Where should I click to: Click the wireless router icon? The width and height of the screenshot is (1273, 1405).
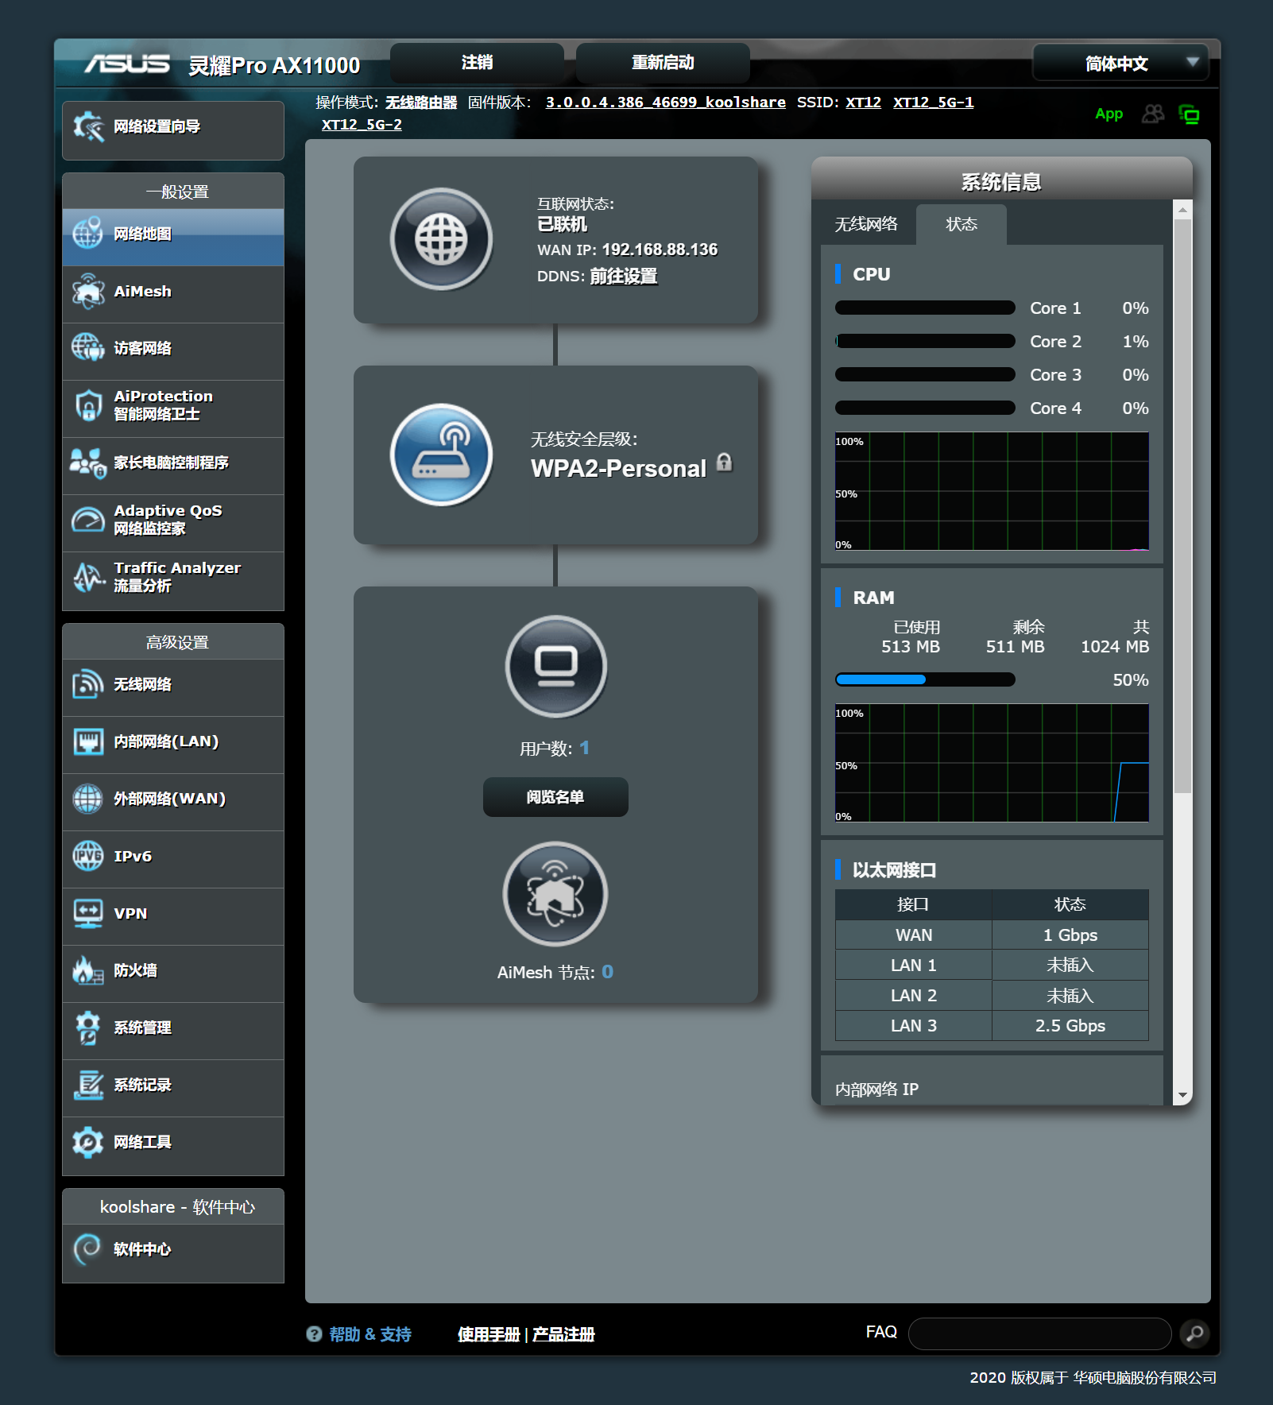441,455
